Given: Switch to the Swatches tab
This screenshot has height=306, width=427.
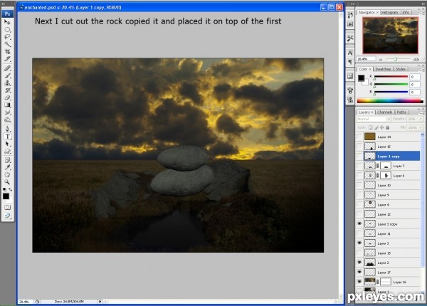Looking at the screenshot, I should coord(383,69).
